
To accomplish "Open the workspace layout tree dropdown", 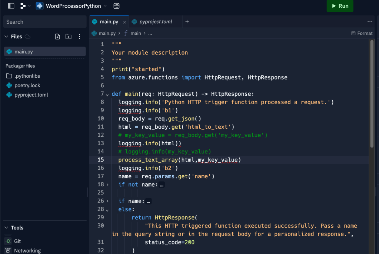I will point(25,6).
